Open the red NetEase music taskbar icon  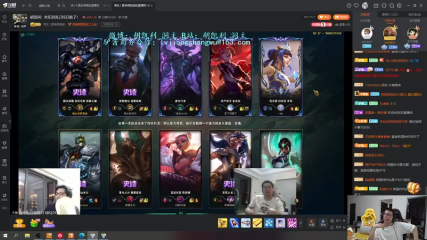tap(60, 235)
